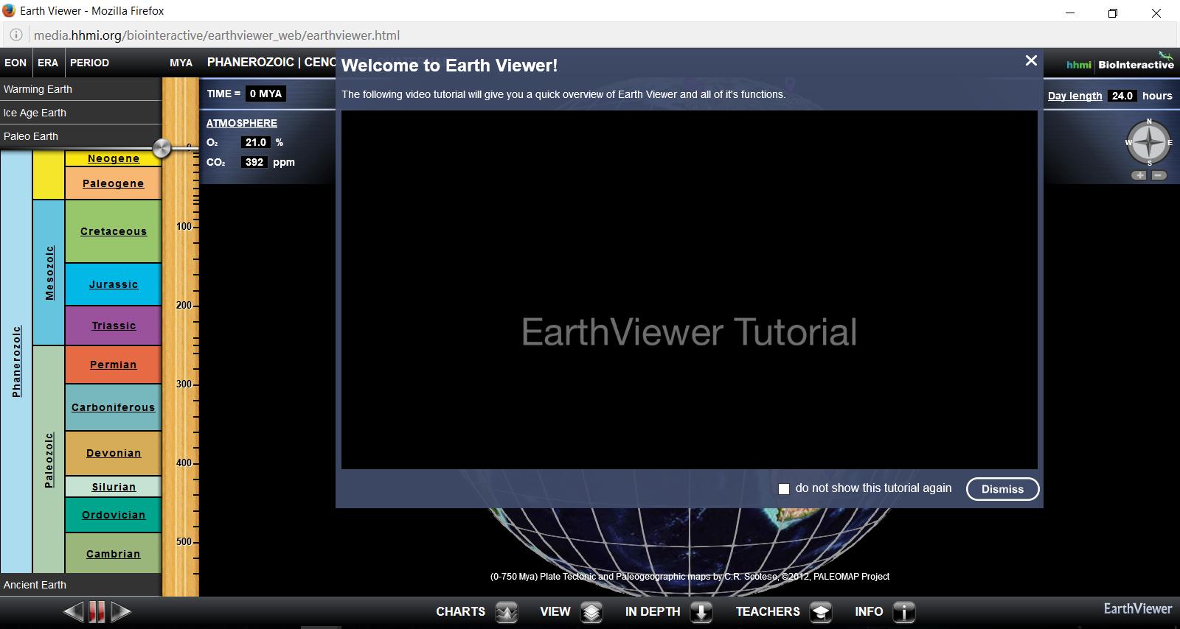Screen dimensions: 1180x629
Task: Jump to the Permian period
Action: pos(114,365)
